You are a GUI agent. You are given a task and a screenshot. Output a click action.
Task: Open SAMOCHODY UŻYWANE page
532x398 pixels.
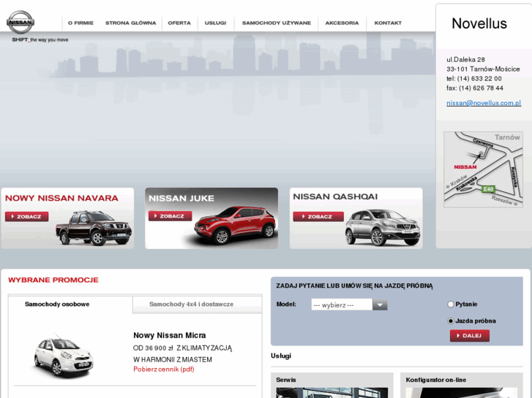tap(277, 23)
